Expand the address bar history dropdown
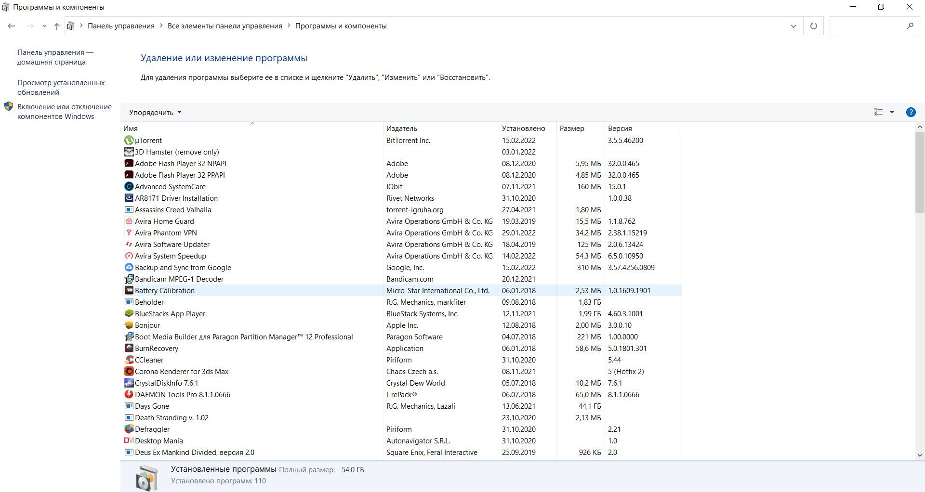Image resolution: width=925 pixels, height=492 pixels. (793, 26)
